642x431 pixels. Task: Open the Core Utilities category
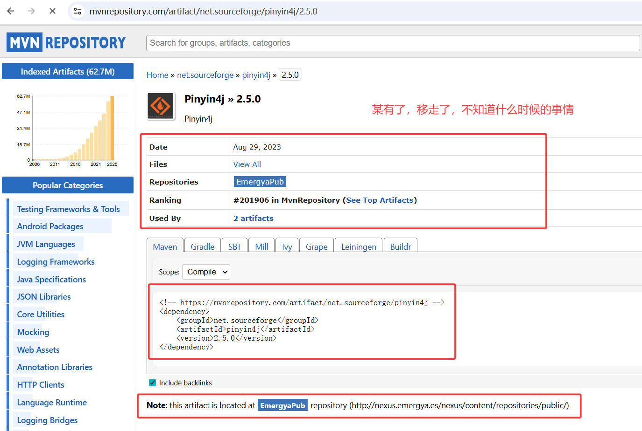tap(41, 315)
